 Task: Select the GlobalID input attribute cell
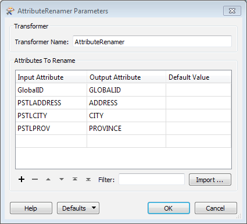(x=51, y=90)
